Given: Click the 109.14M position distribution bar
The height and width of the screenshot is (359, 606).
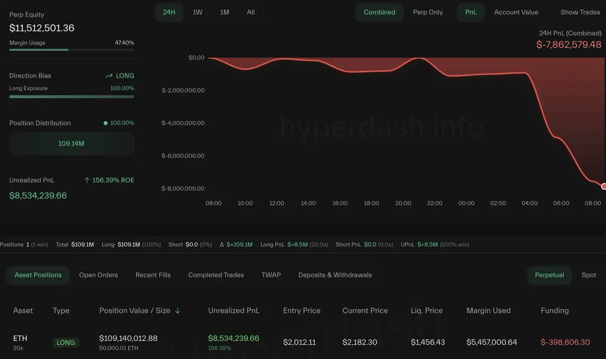Looking at the screenshot, I should tap(71, 144).
